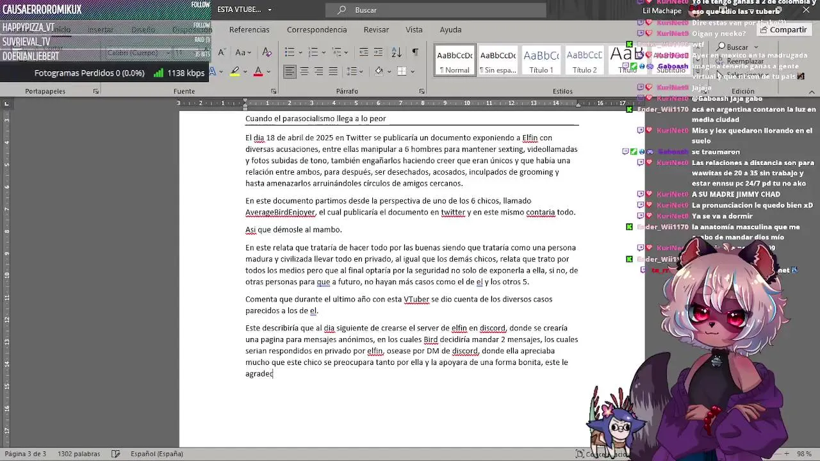Apply the Sin espaciado style

pos(498,61)
